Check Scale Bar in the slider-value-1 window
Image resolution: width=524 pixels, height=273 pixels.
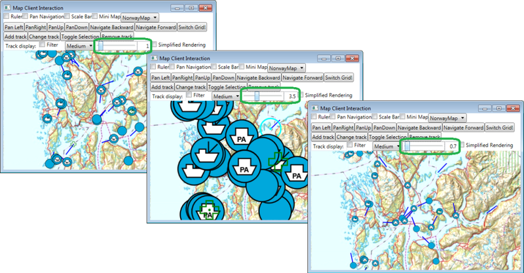click(67, 16)
